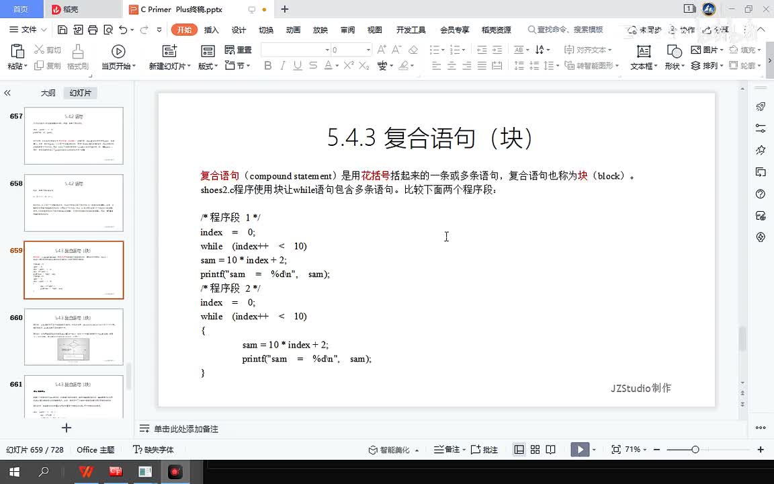Click the Undo arrow icon
Viewport: 774px width, 484px height.
pyautogui.click(x=123, y=30)
